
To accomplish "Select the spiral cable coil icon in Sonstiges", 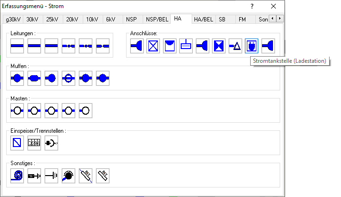I will tap(17, 176).
